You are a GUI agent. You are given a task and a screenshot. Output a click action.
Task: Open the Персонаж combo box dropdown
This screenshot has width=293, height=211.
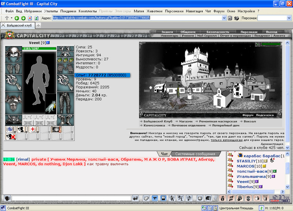[x=289, y=18]
